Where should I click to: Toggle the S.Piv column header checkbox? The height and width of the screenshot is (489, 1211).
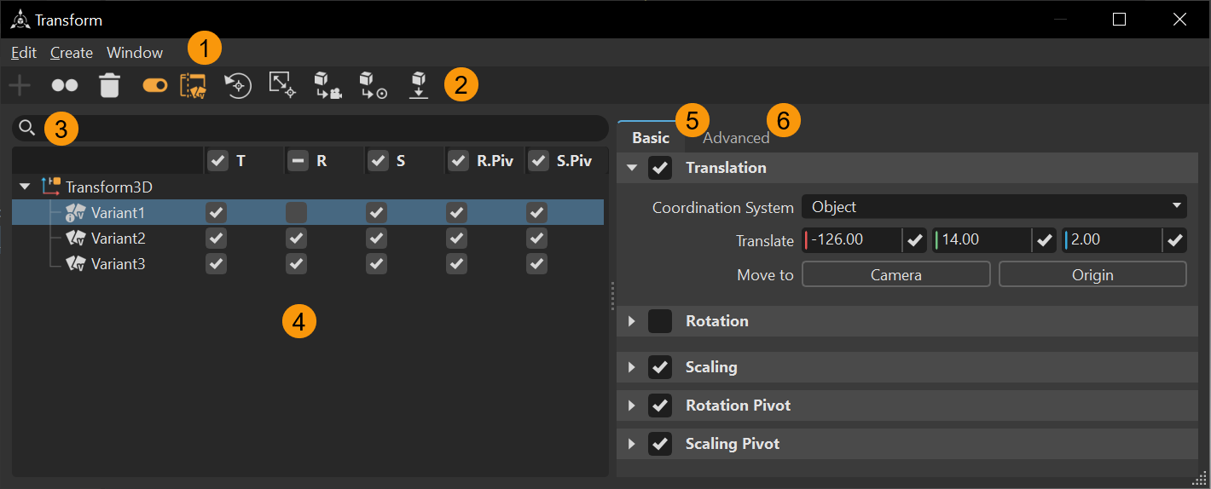(538, 161)
